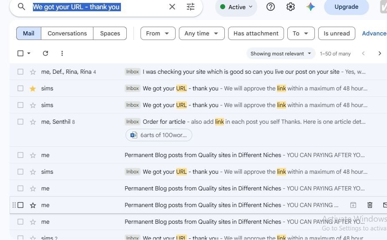Open the Gemini sparkle icon

pyautogui.click(x=311, y=7)
